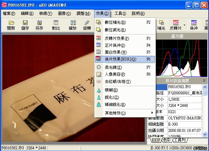This screenshot has height=151, width=209.
Task: Choose 數位補光(B) from the menu
Action: 125,22
